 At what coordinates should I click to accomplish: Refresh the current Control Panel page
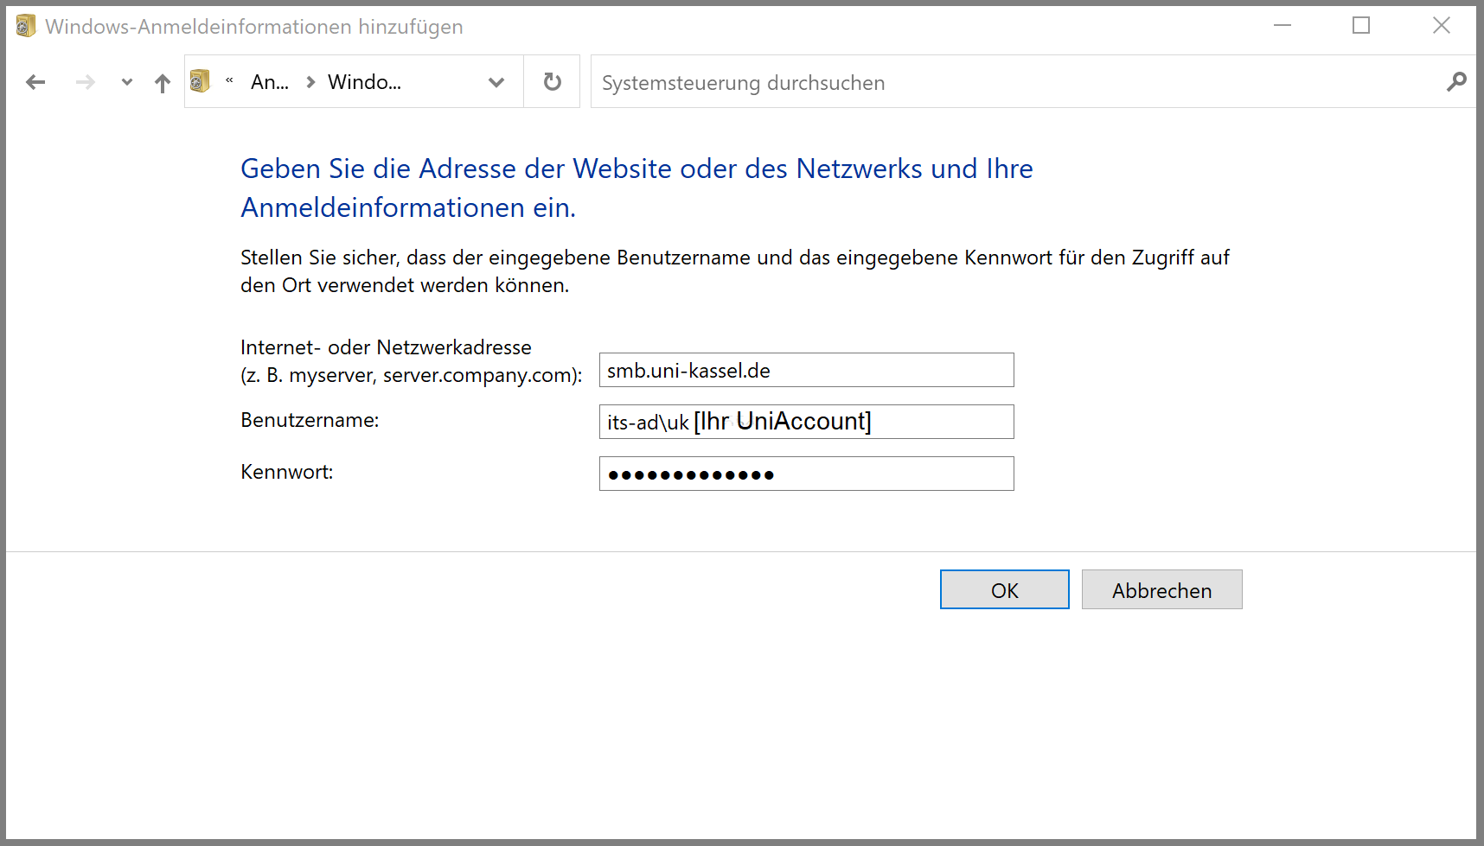tap(552, 82)
